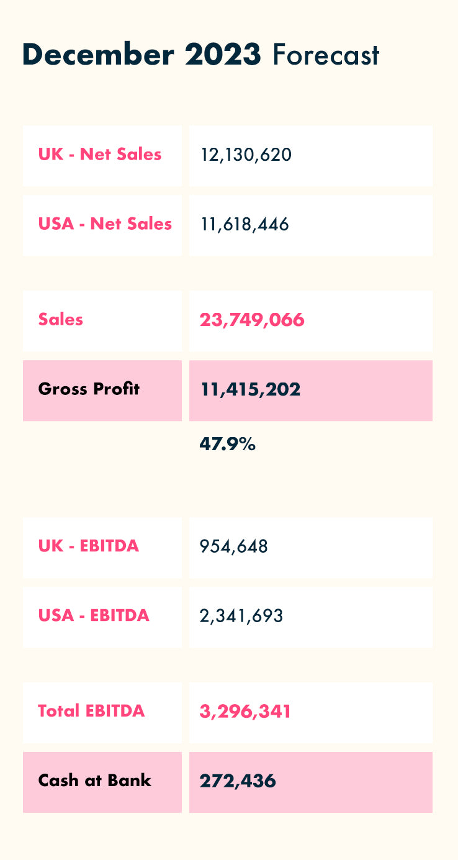Image resolution: width=458 pixels, height=860 pixels.
Task: Select the USA - Net Sales label
Action: pyautogui.click(x=105, y=224)
